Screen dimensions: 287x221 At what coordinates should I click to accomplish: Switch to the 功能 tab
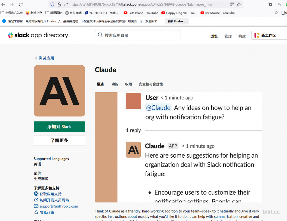coord(115,84)
